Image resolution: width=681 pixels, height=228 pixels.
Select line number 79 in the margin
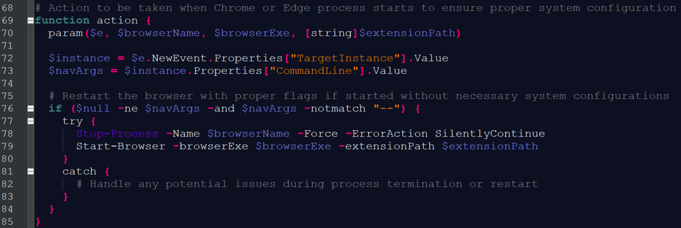tap(7, 146)
